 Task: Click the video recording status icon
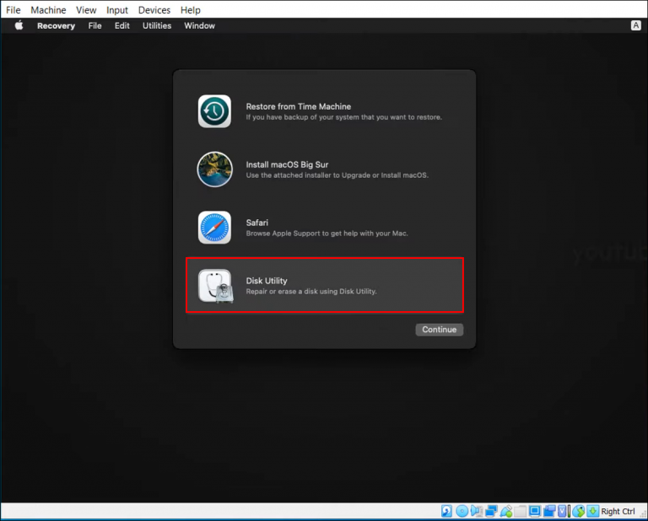(x=549, y=511)
